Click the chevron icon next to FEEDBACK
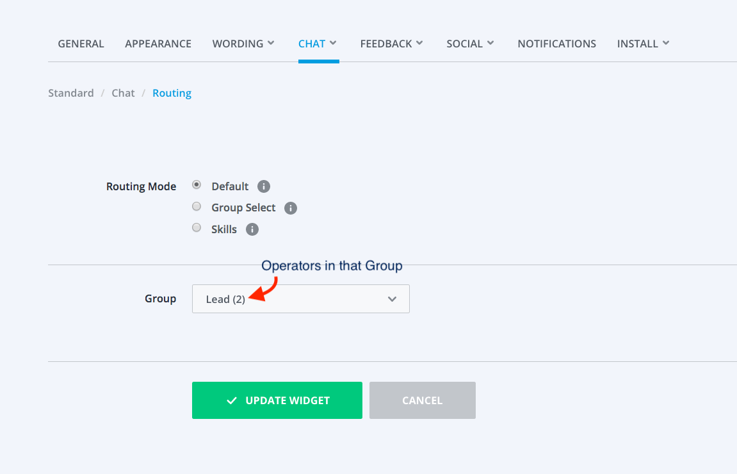Viewport: 737px width, 474px height. (419, 43)
